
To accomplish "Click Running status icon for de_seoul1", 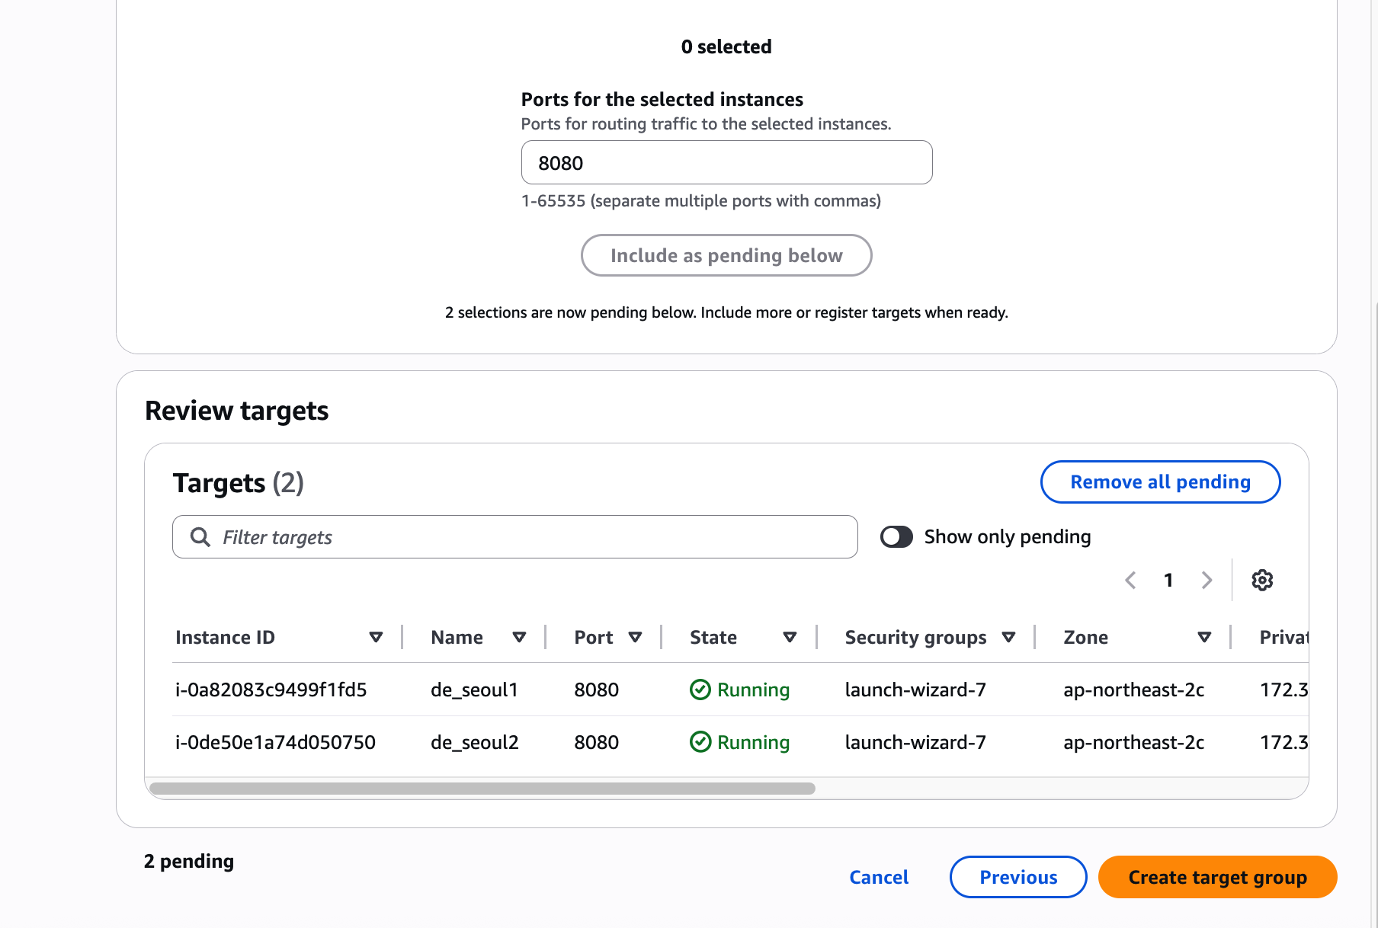I will 700,690.
